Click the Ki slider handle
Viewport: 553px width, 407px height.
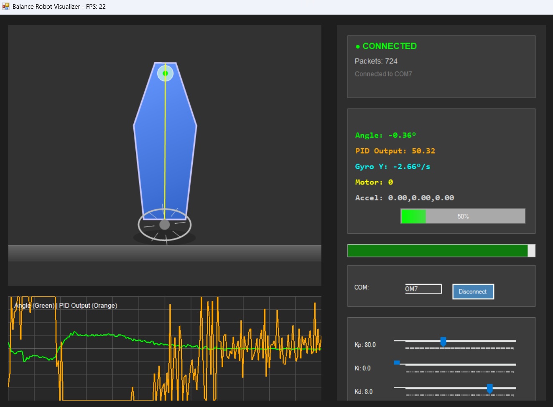(x=397, y=363)
